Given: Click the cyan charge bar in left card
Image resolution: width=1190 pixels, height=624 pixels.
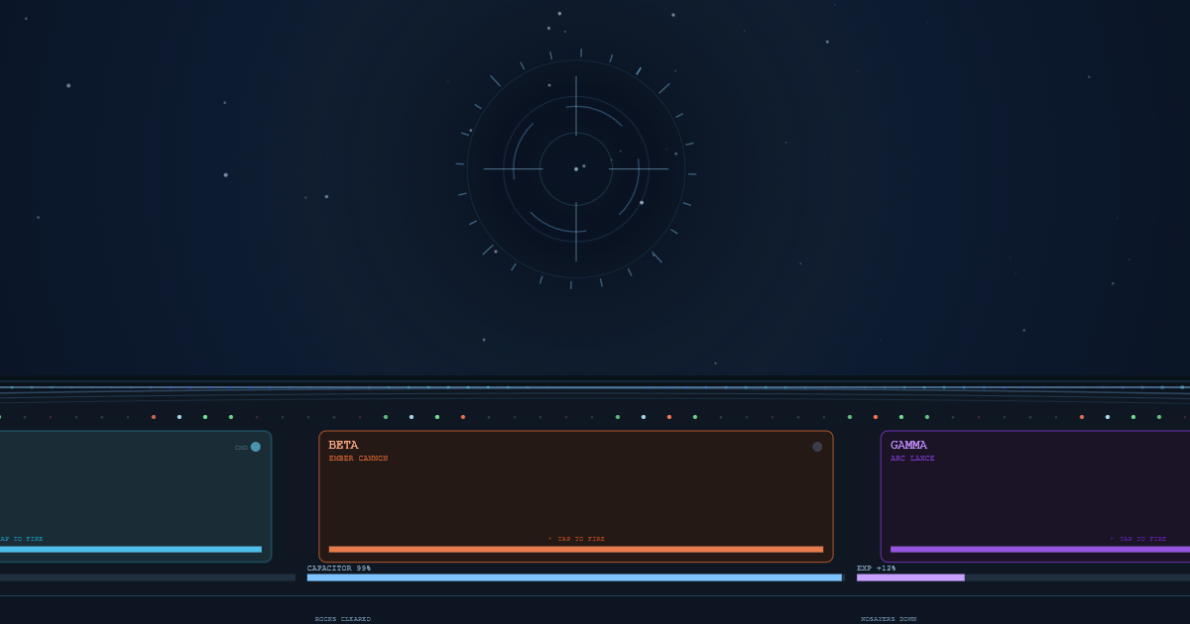Looking at the screenshot, I should pos(131,549).
